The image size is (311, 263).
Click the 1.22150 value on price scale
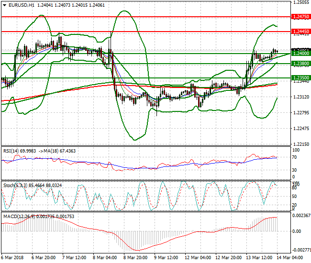[x=301, y=144]
